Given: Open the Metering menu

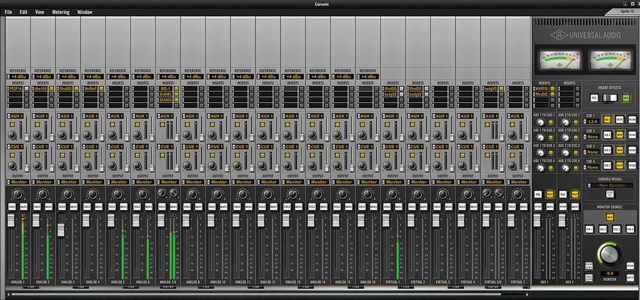Looking at the screenshot, I should [61, 12].
